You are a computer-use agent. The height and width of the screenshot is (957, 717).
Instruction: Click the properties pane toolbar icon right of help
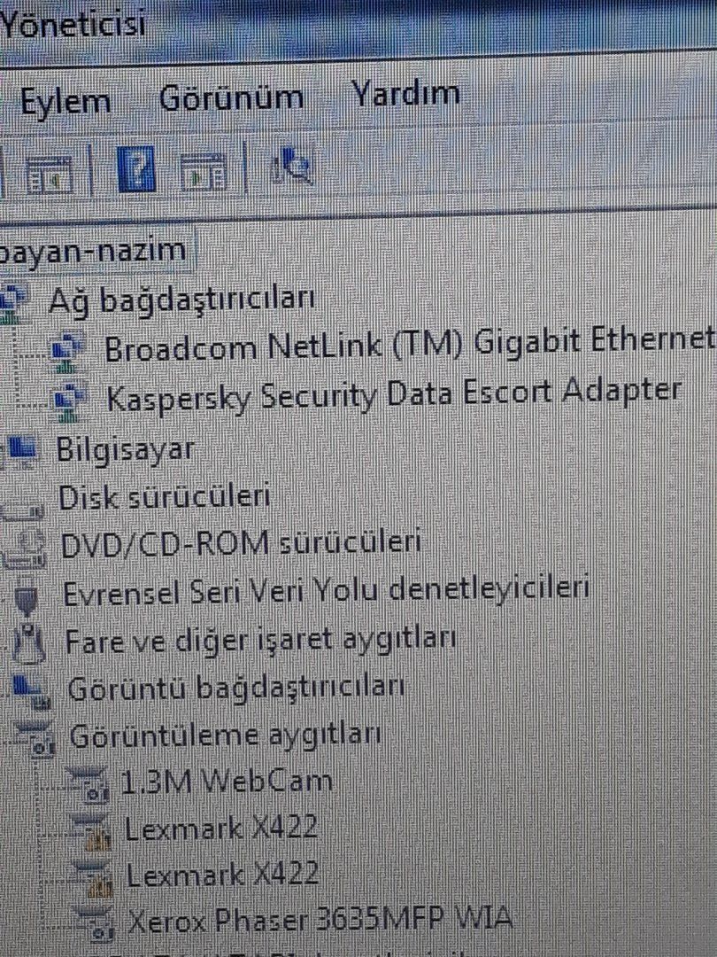[x=204, y=170]
